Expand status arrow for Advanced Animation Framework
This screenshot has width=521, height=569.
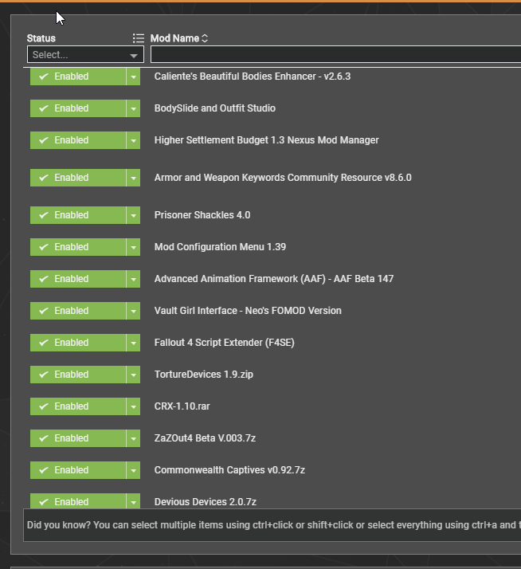point(133,279)
